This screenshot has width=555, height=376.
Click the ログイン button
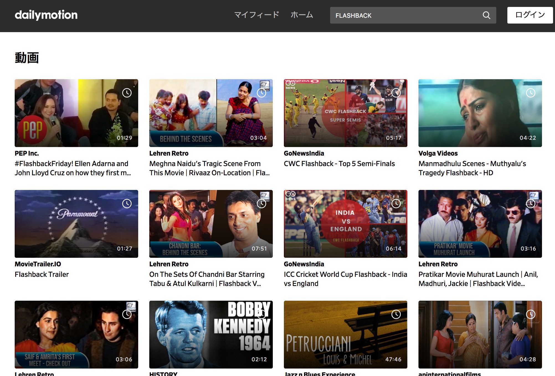530,15
